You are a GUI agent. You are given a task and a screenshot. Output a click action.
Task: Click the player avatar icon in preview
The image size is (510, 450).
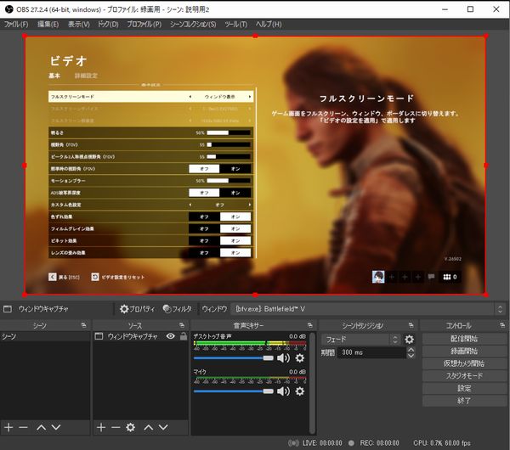tap(378, 277)
